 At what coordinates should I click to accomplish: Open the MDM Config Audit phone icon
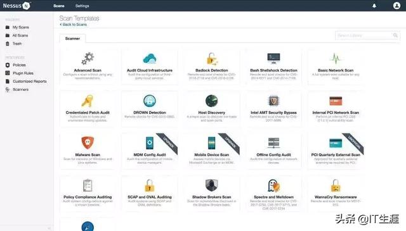click(150, 143)
